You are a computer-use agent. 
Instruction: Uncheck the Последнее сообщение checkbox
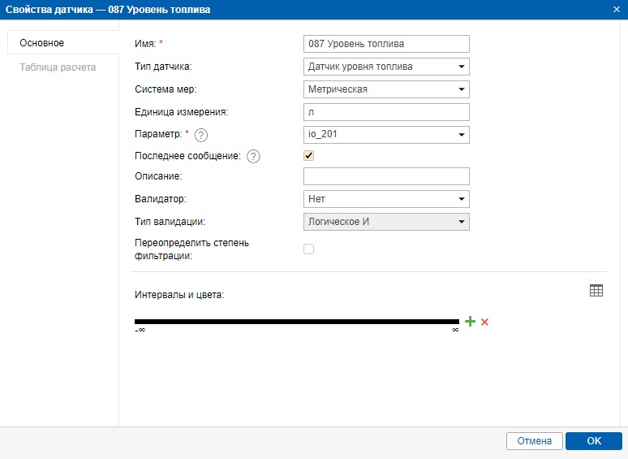point(308,156)
